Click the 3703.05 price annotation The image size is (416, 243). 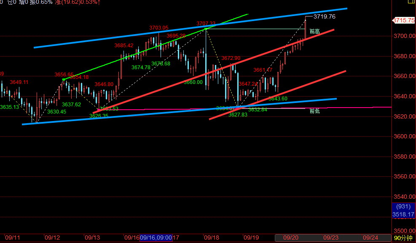tap(159, 28)
